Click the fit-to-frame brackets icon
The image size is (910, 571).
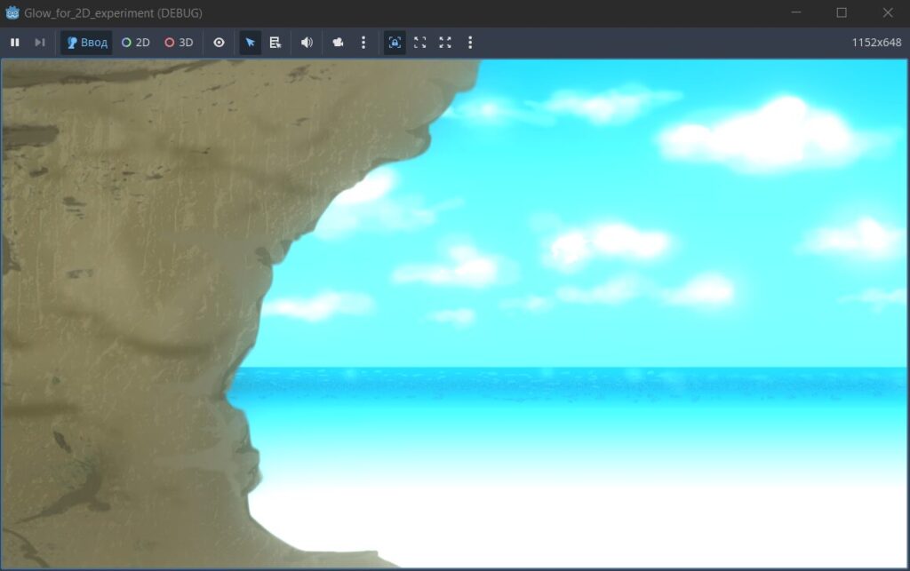point(420,43)
